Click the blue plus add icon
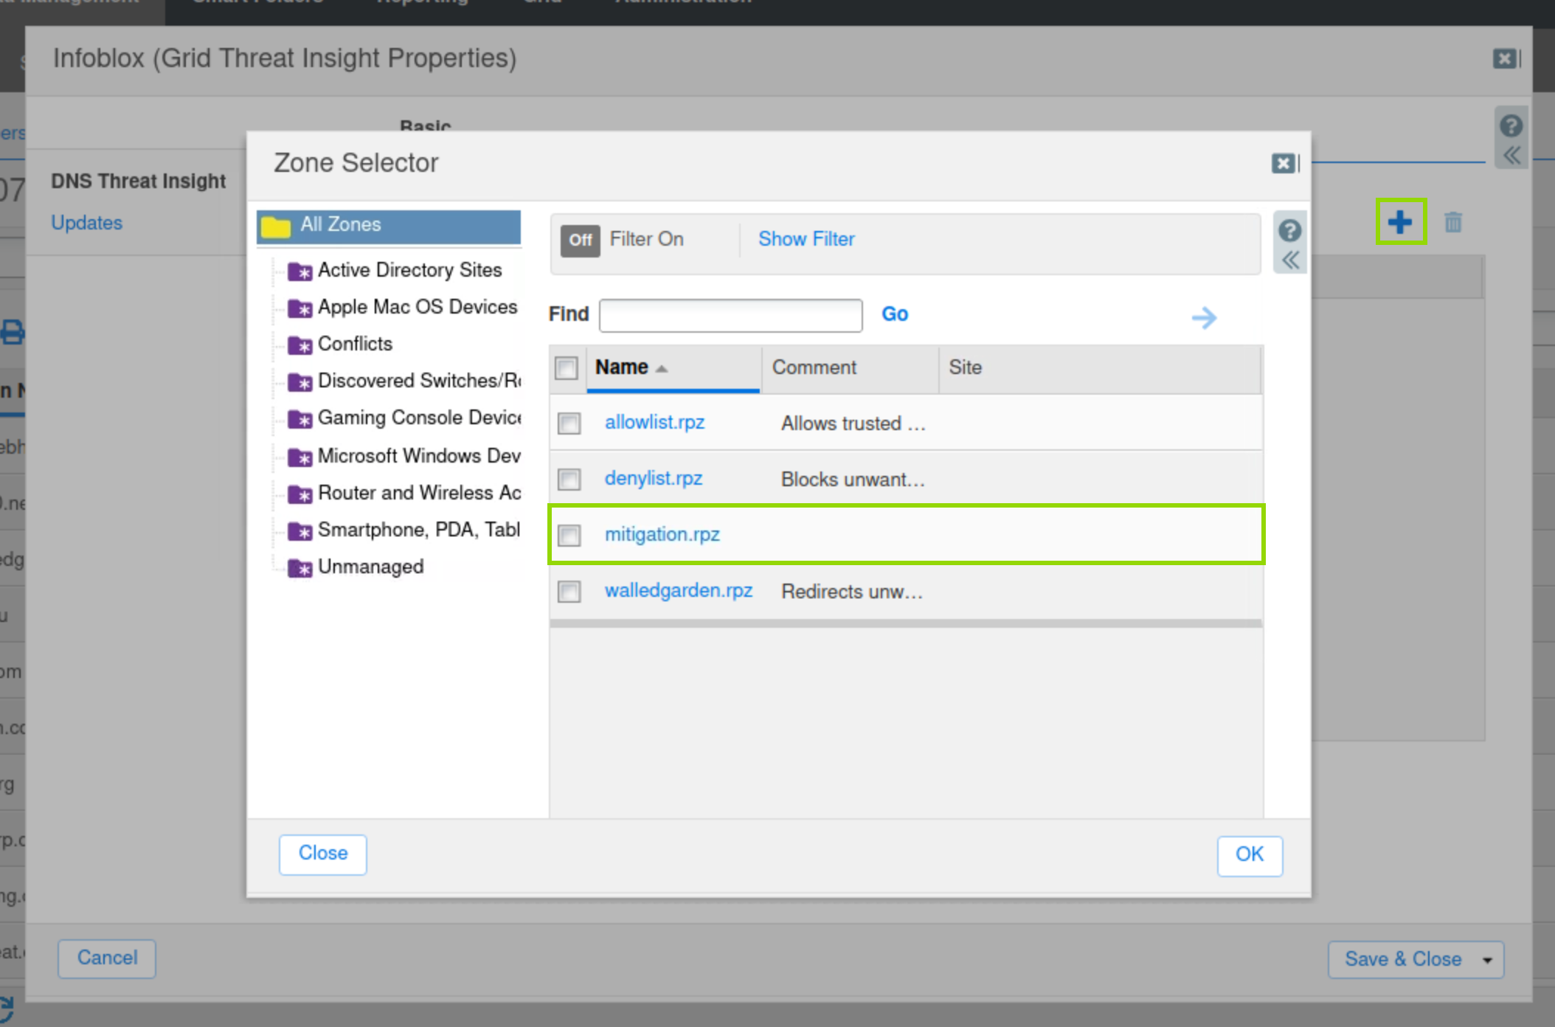 (x=1399, y=221)
